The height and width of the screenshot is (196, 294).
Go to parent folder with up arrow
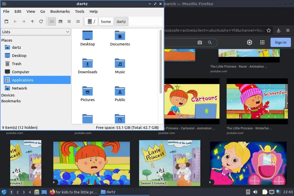click(32, 22)
